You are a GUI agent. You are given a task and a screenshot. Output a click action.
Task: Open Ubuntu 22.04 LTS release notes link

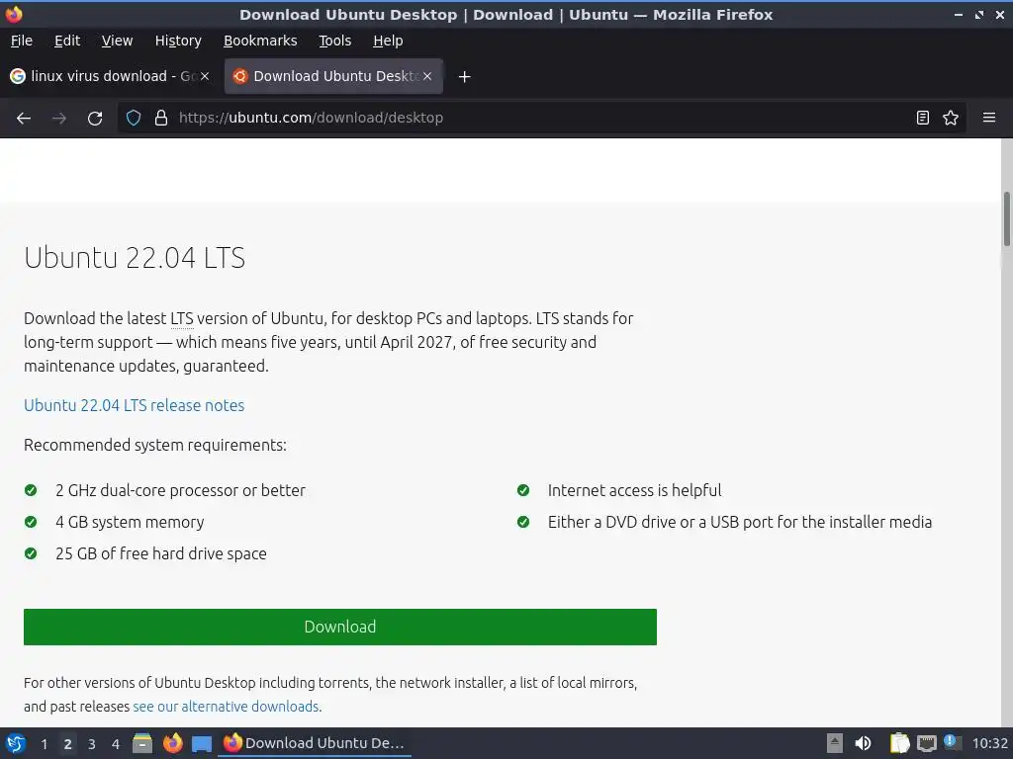pyautogui.click(x=134, y=405)
